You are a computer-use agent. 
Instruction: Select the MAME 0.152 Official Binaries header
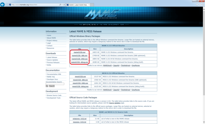tap(113, 46)
